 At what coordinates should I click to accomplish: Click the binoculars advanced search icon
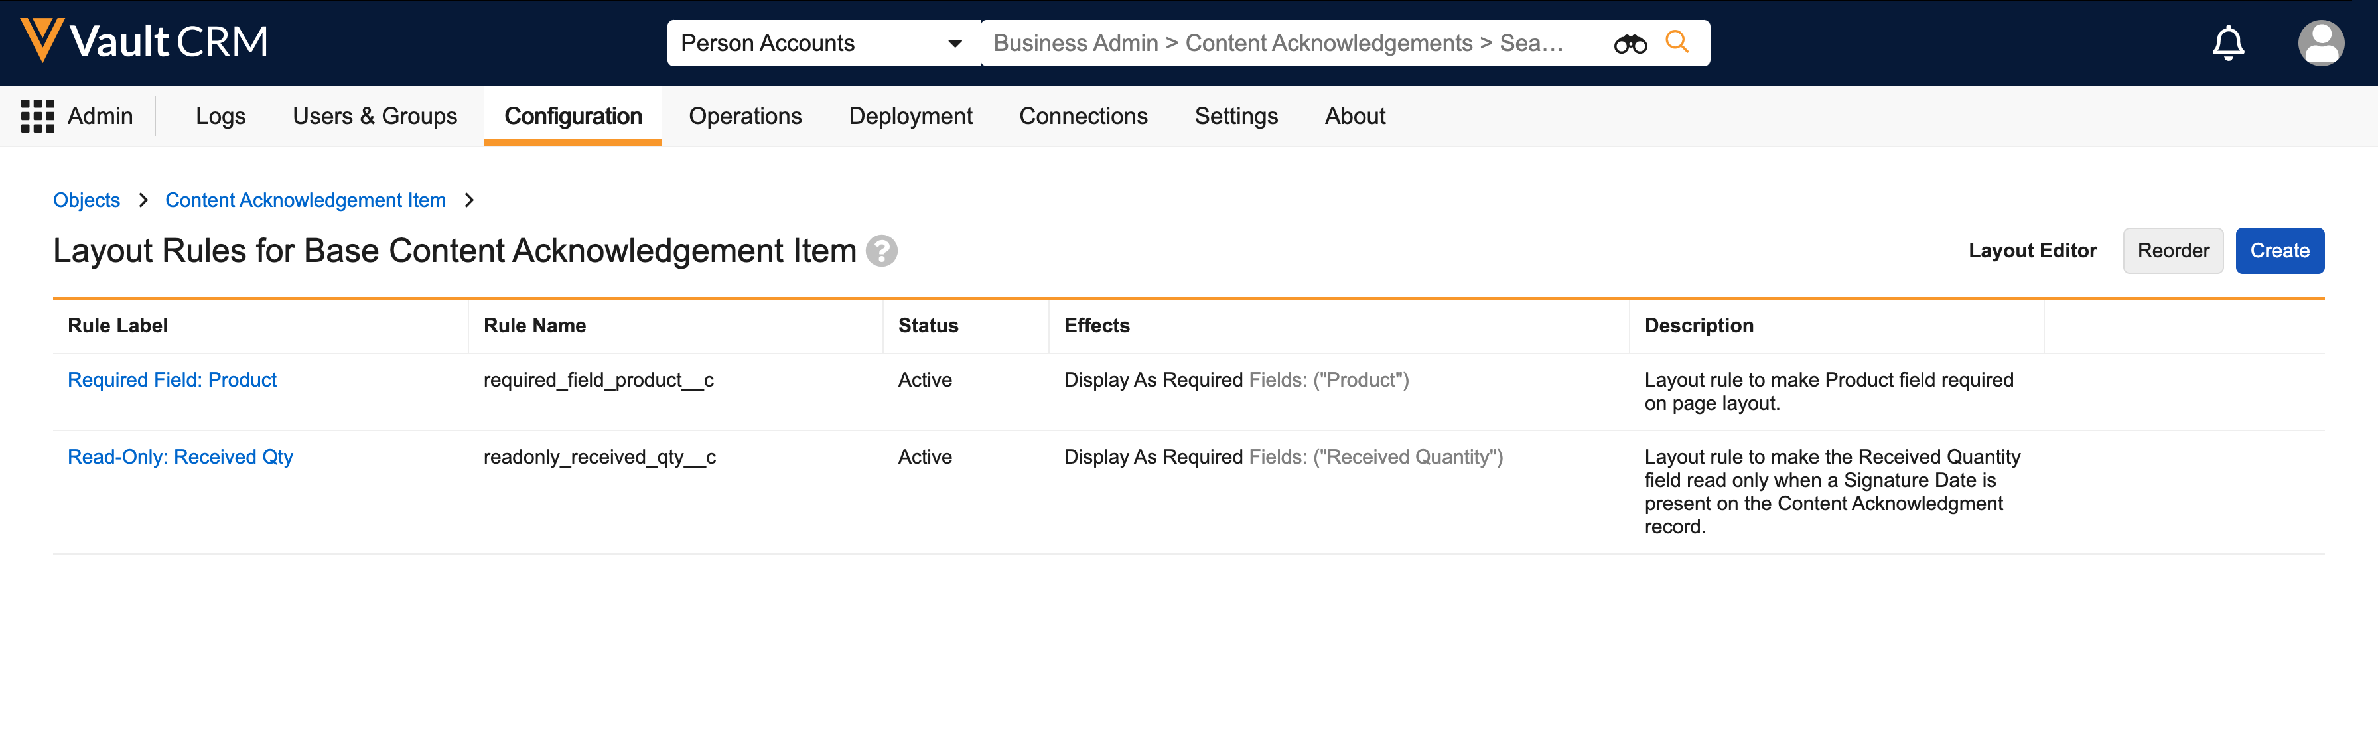(x=1630, y=43)
